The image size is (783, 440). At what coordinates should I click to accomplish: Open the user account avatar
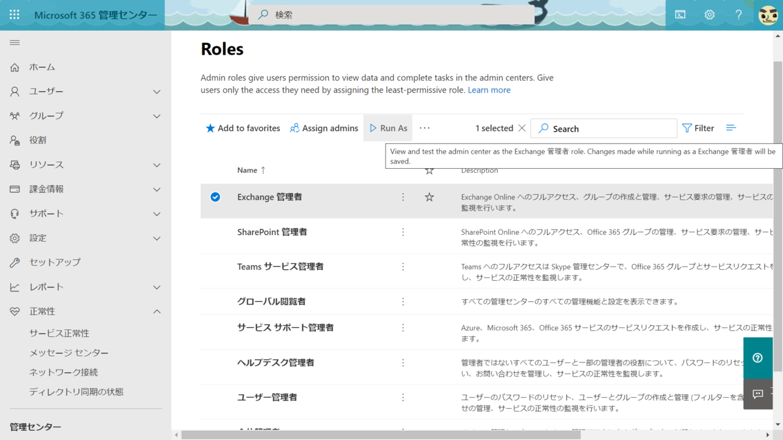coord(768,14)
